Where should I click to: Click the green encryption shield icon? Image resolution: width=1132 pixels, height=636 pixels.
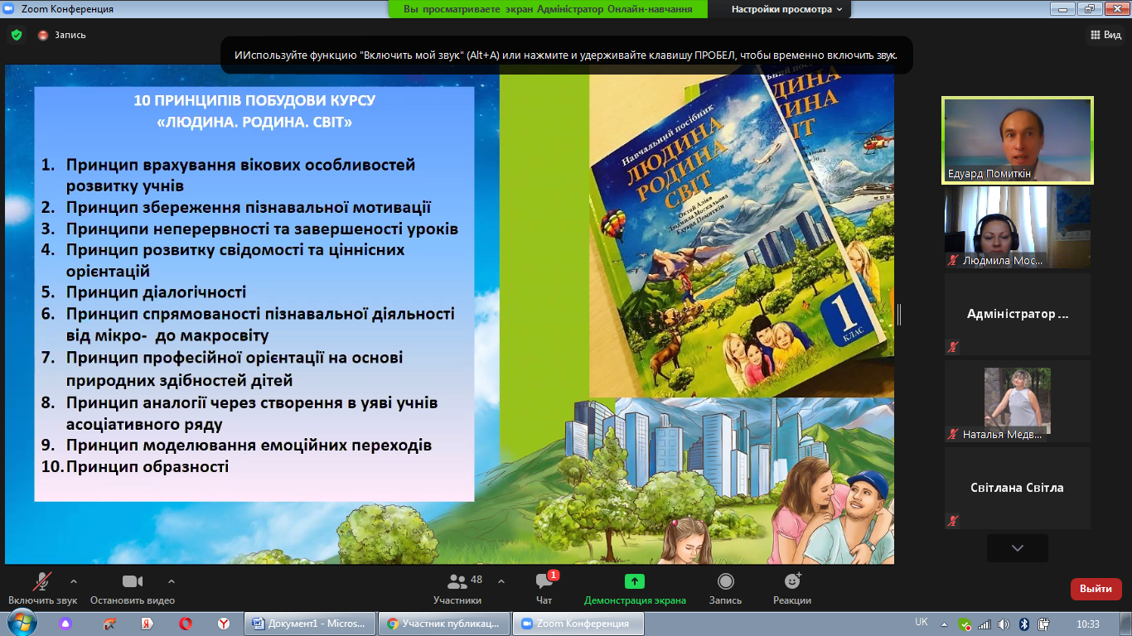pos(16,35)
